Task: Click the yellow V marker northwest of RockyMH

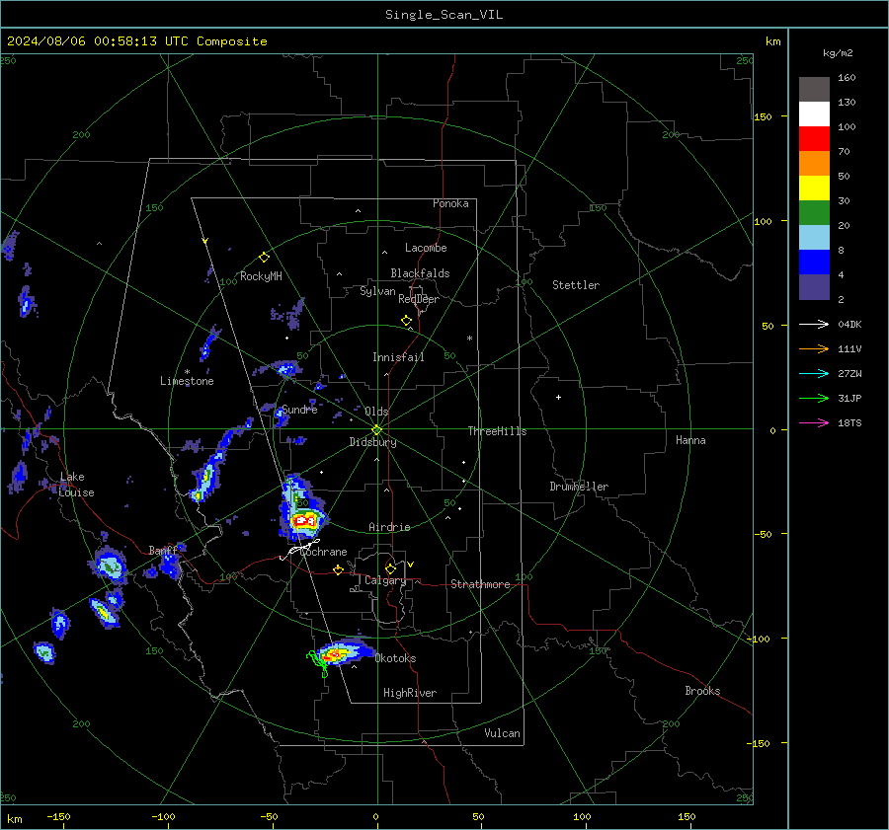Action: pyautogui.click(x=205, y=241)
